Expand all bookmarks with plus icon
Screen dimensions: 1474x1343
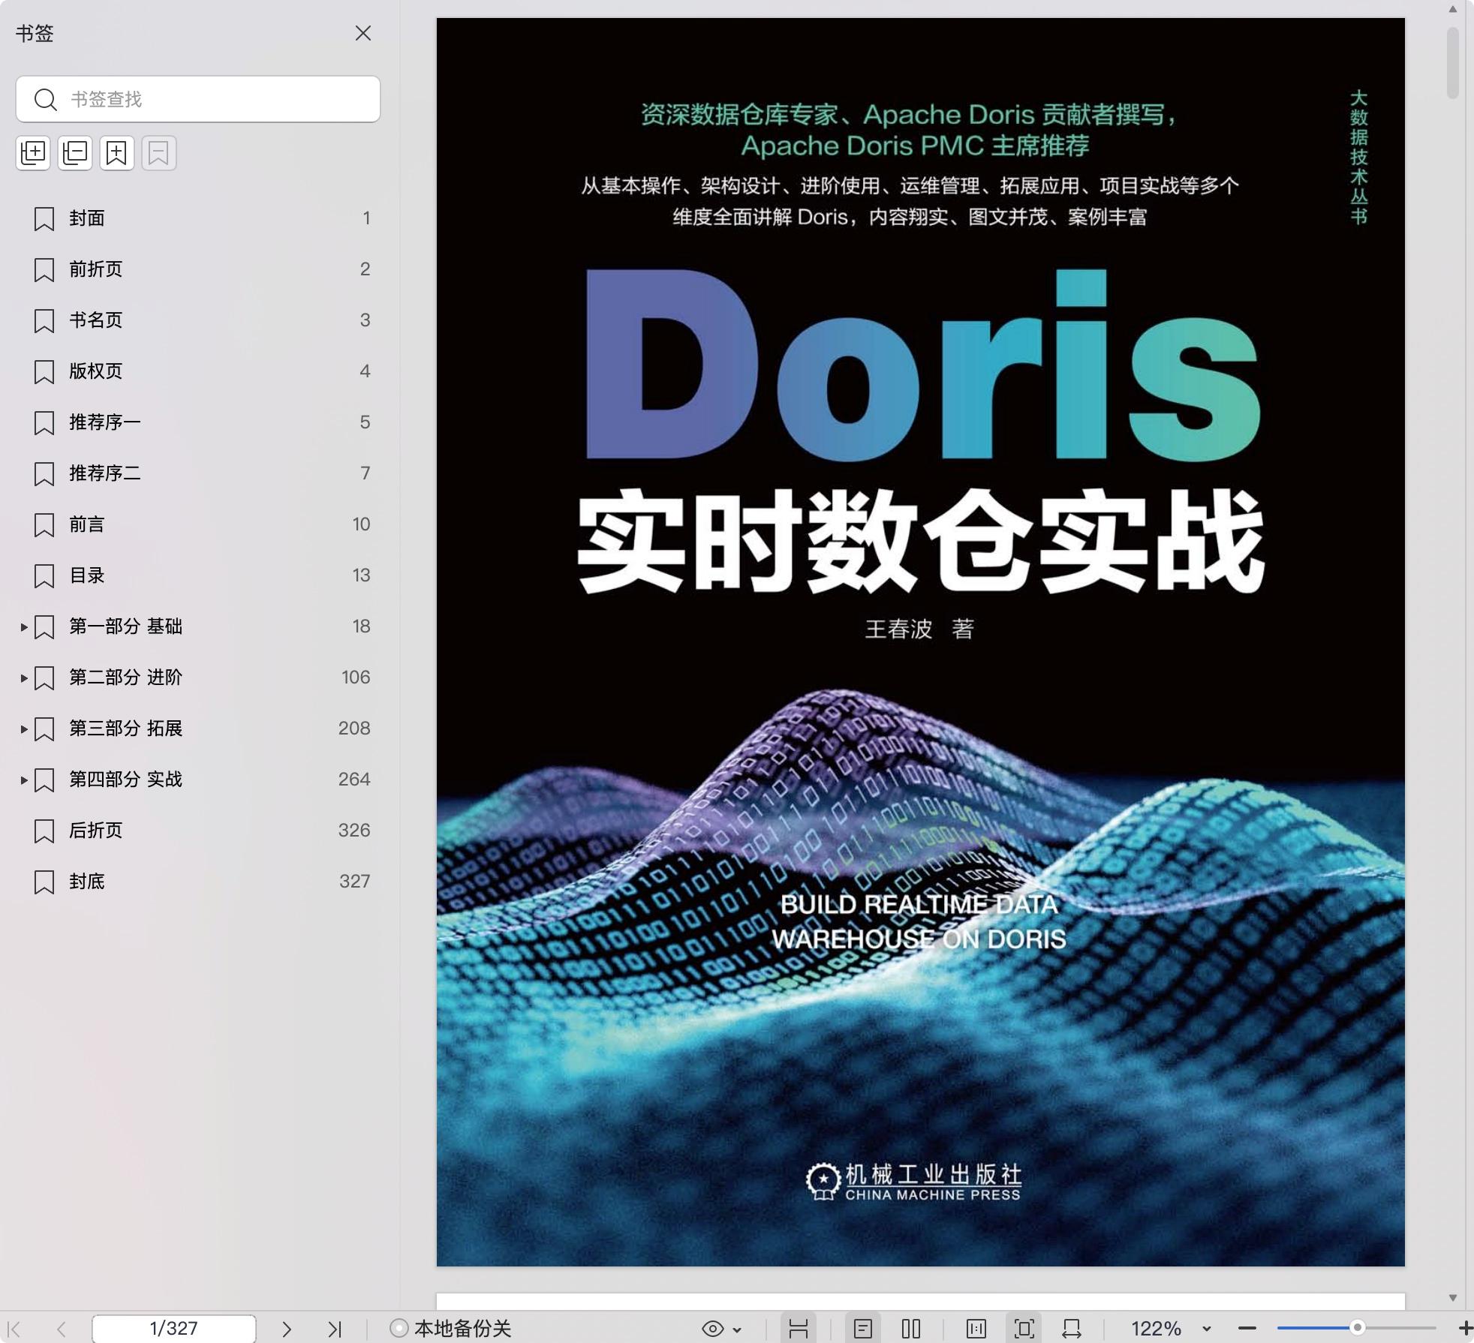tap(33, 153)
